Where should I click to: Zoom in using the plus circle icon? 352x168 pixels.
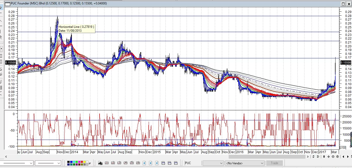[337, 157]
